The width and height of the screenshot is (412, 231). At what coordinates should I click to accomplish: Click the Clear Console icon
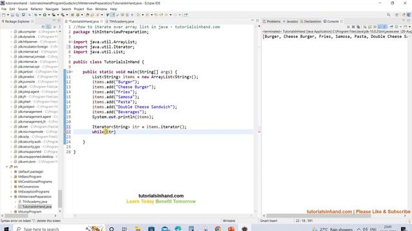click(365, 27)
